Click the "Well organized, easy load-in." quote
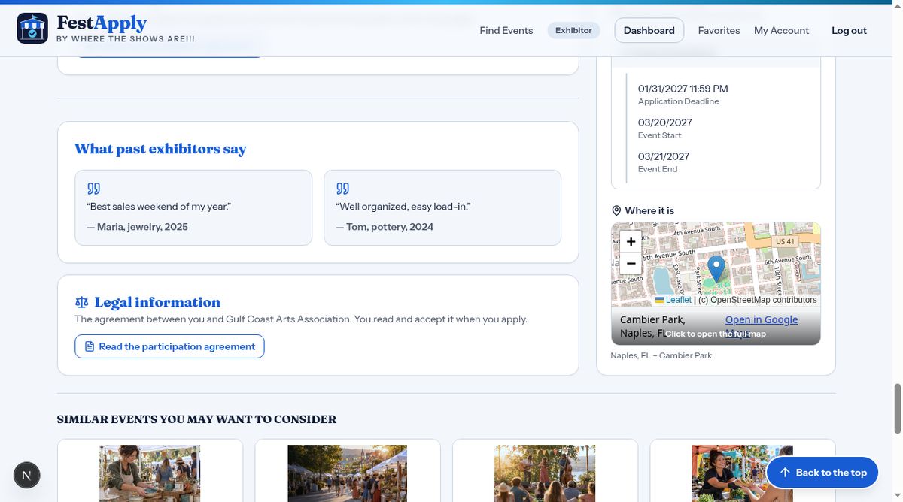 pos(403,206)
